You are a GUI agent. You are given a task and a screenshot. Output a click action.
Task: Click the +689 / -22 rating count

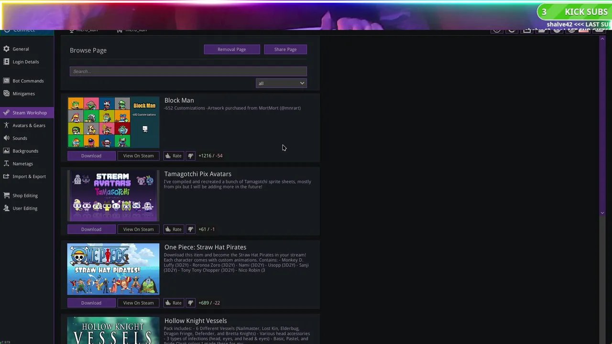coord(209,303)
